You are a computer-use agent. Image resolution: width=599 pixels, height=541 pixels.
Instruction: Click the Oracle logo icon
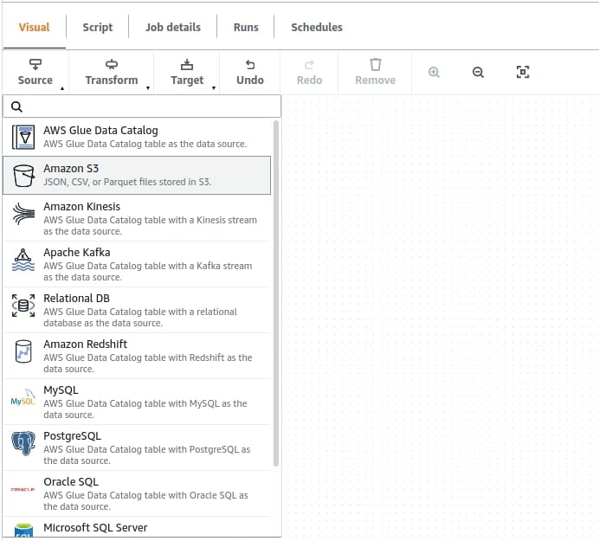click(x=23, y=489)
